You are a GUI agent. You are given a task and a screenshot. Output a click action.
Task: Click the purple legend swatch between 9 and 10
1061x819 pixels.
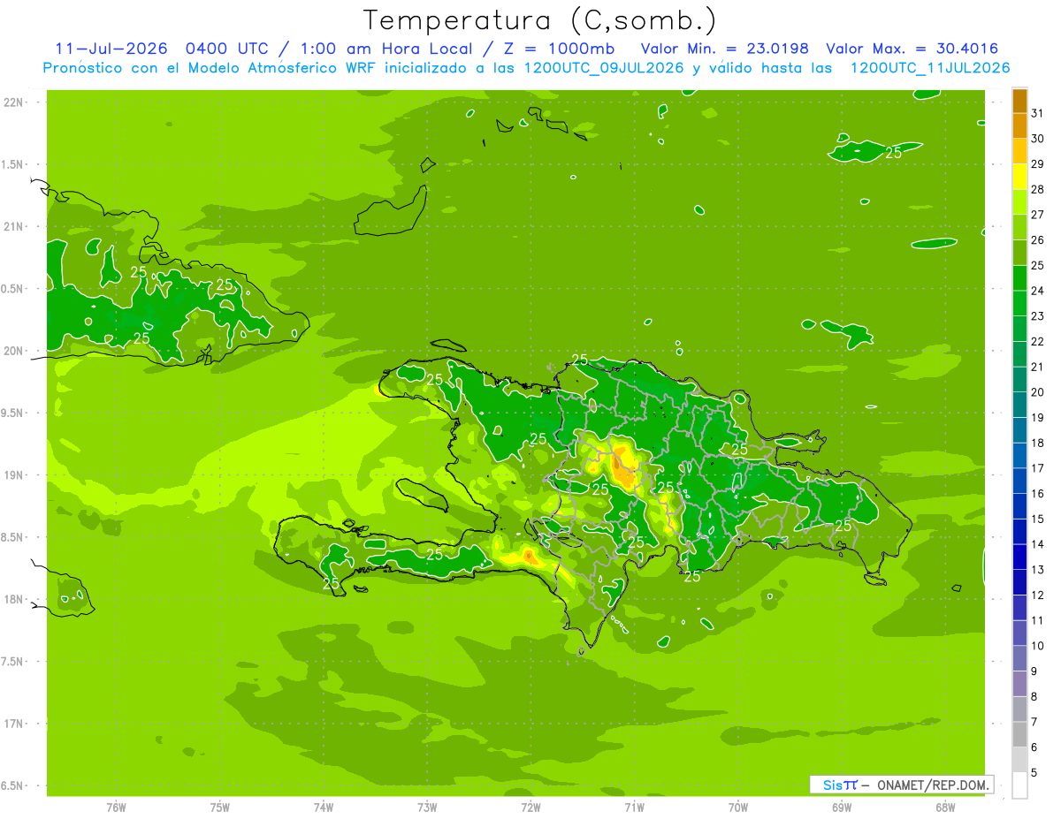[x=1019, y=658]
